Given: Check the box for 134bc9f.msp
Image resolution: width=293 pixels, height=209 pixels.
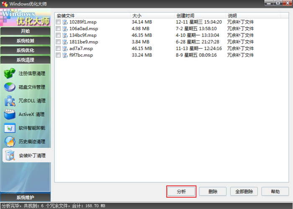Looking at the screenshot, I should click(58, 35).
